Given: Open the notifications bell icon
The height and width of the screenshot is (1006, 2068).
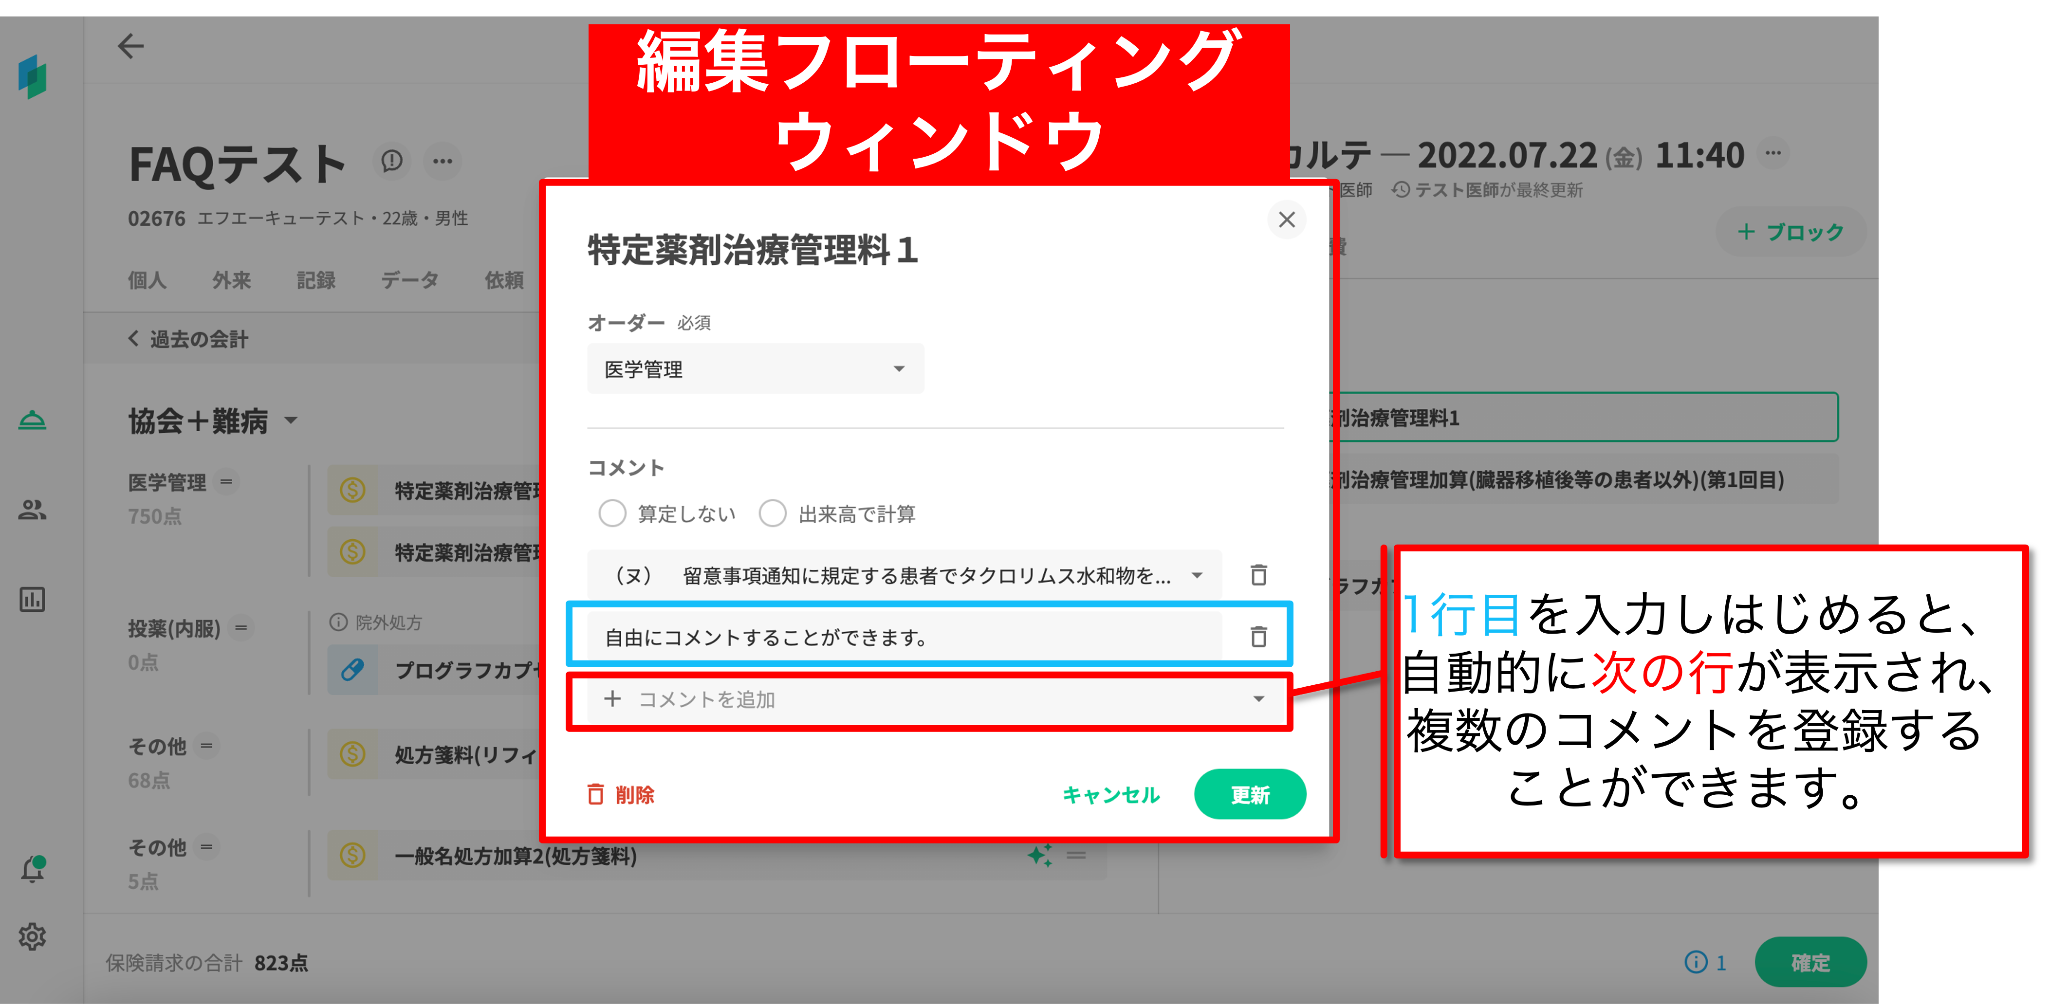Looking at the screenshot, I should 32,870.
